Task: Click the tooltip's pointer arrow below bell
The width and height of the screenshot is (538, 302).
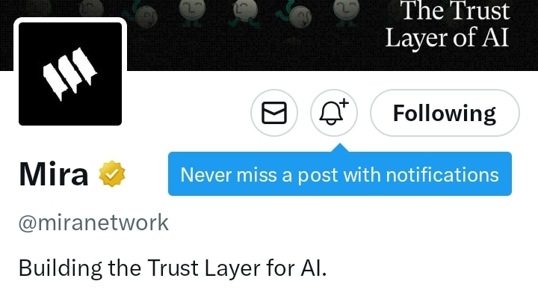Action: (x=340, y=148)
